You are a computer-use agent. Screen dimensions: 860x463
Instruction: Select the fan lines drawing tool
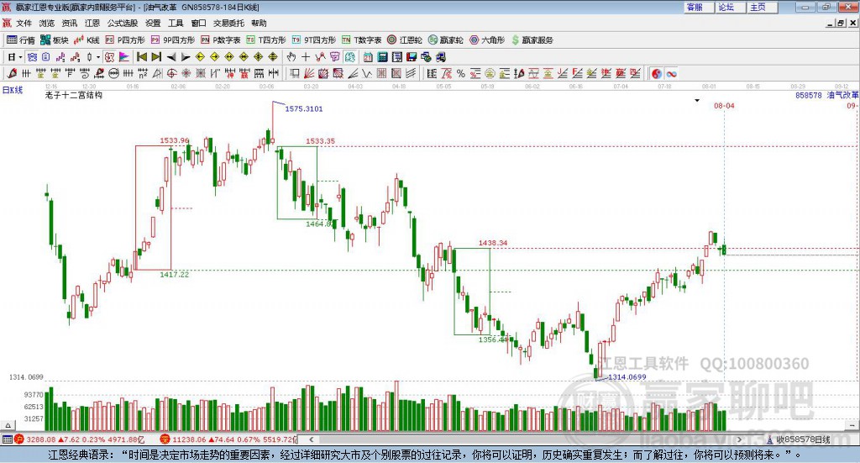[x=309, y=73]
